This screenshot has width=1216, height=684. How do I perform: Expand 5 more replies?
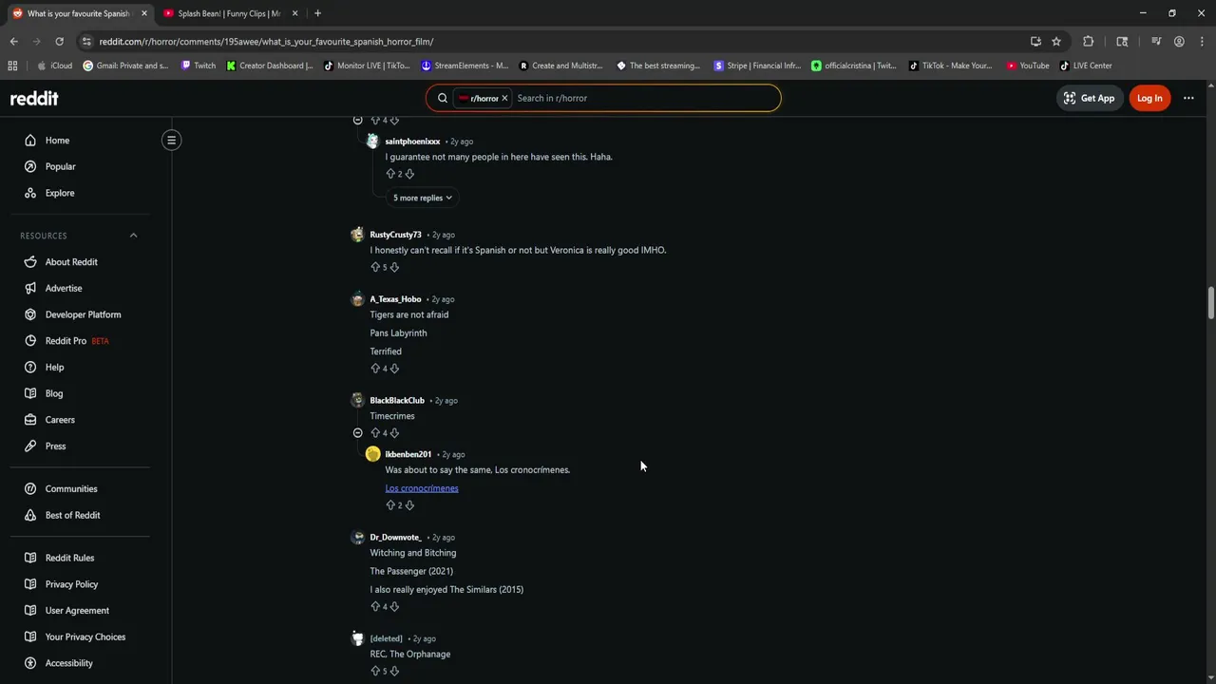pos(423,198)
